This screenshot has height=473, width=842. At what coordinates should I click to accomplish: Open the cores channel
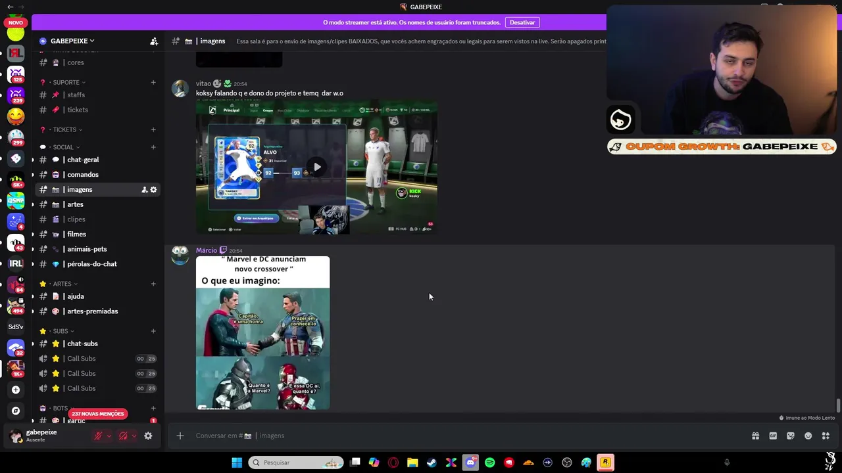99,62
